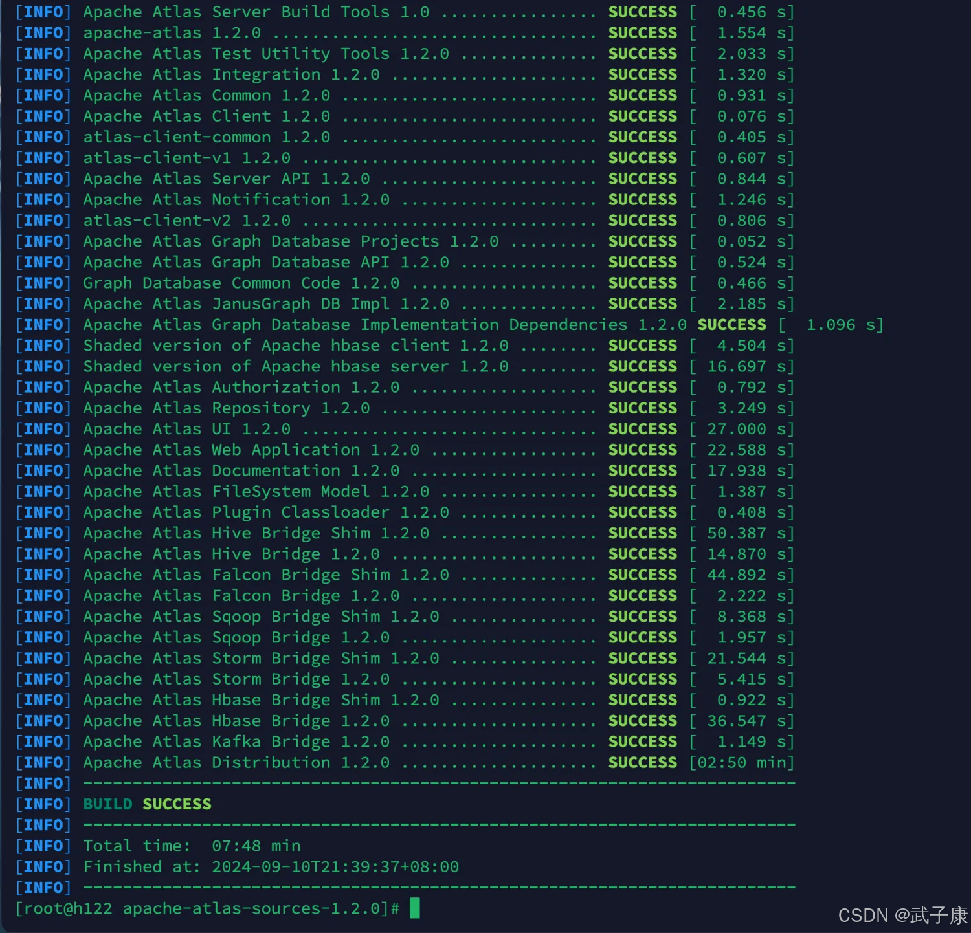This screenshot has width=971, height=933.
Task: Click the '27.000 s' Atlas UI time
Action: 747,429
